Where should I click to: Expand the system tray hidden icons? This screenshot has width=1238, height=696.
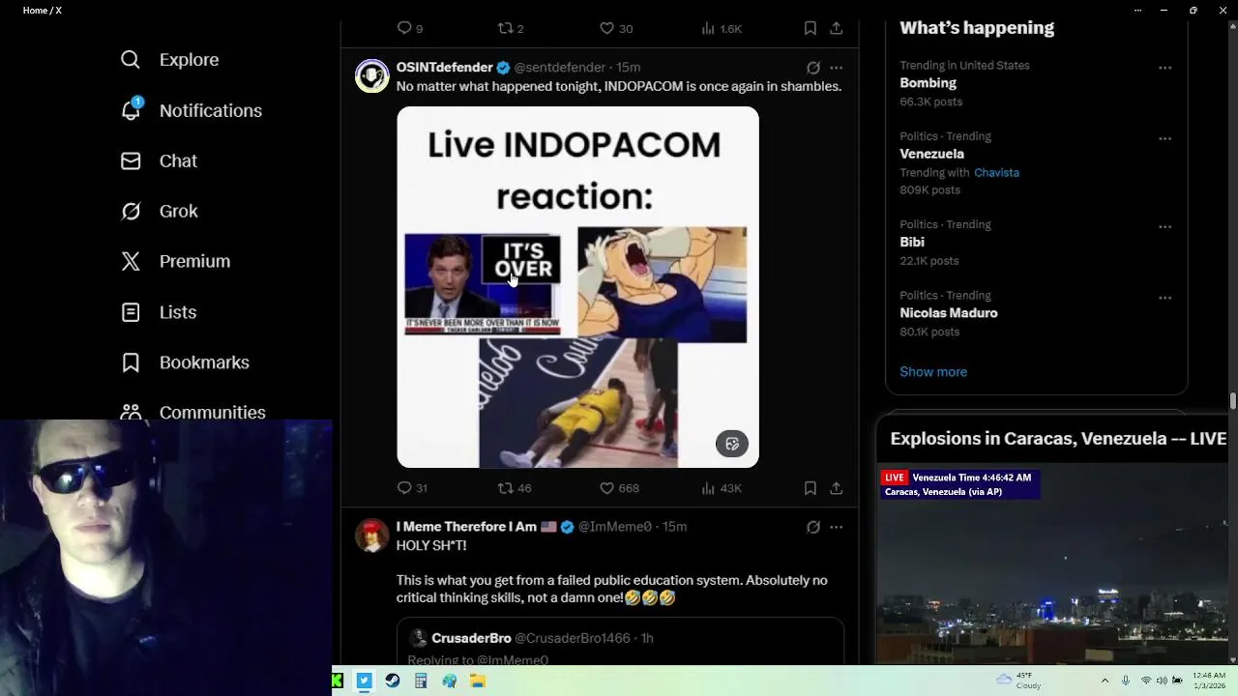click(1105, 681)
